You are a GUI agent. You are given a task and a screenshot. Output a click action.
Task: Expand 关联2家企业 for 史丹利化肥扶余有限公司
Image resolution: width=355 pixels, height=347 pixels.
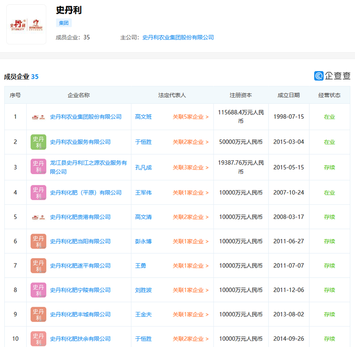click(x=191, y=339)
